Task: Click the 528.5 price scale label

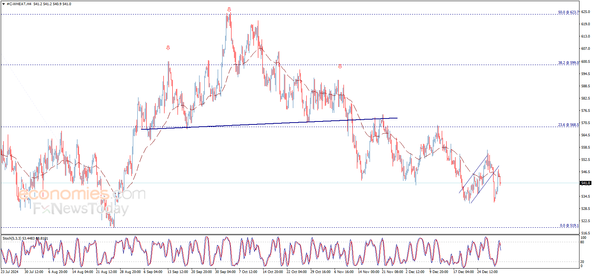Action: click(x=585, y=209)
